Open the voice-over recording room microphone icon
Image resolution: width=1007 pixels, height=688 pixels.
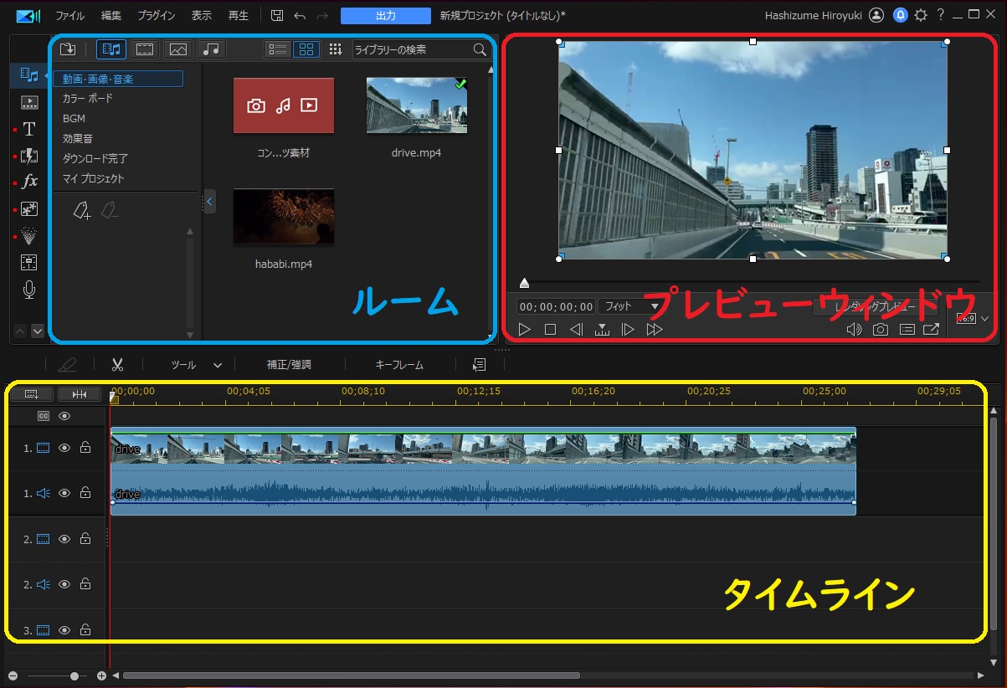[29, 290]
